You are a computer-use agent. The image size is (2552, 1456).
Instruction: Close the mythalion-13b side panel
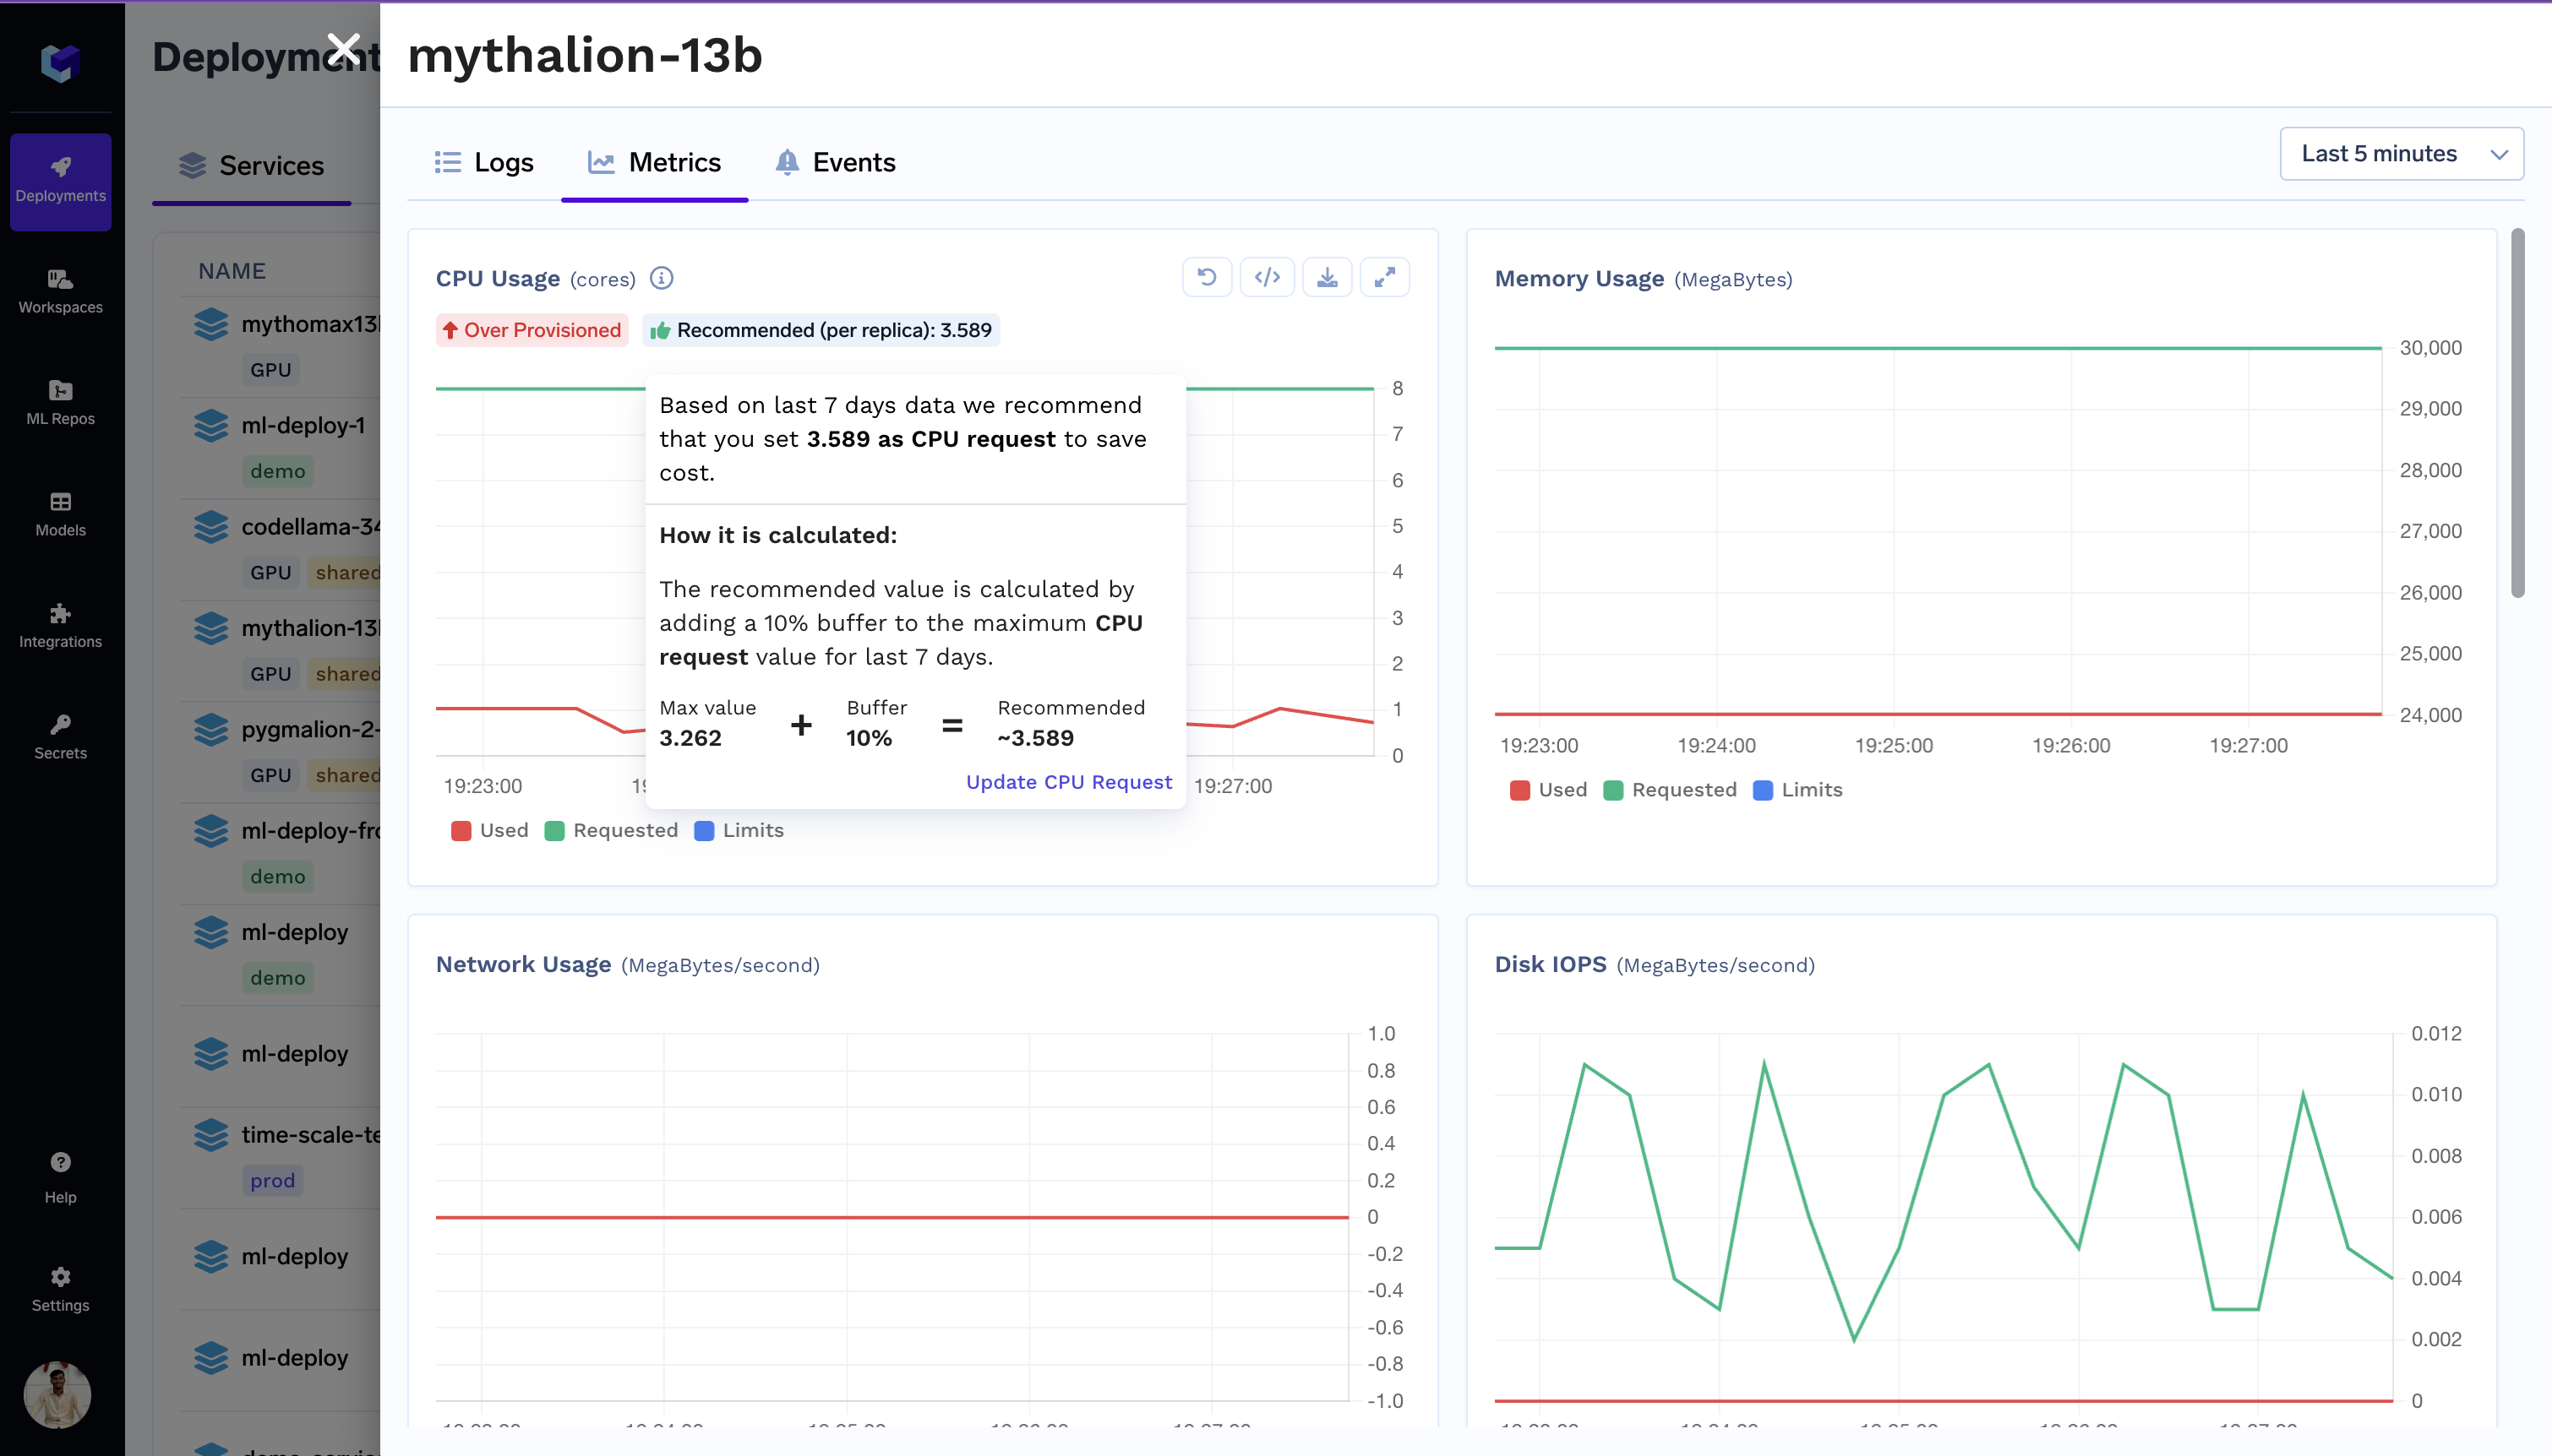pos(343,47)
